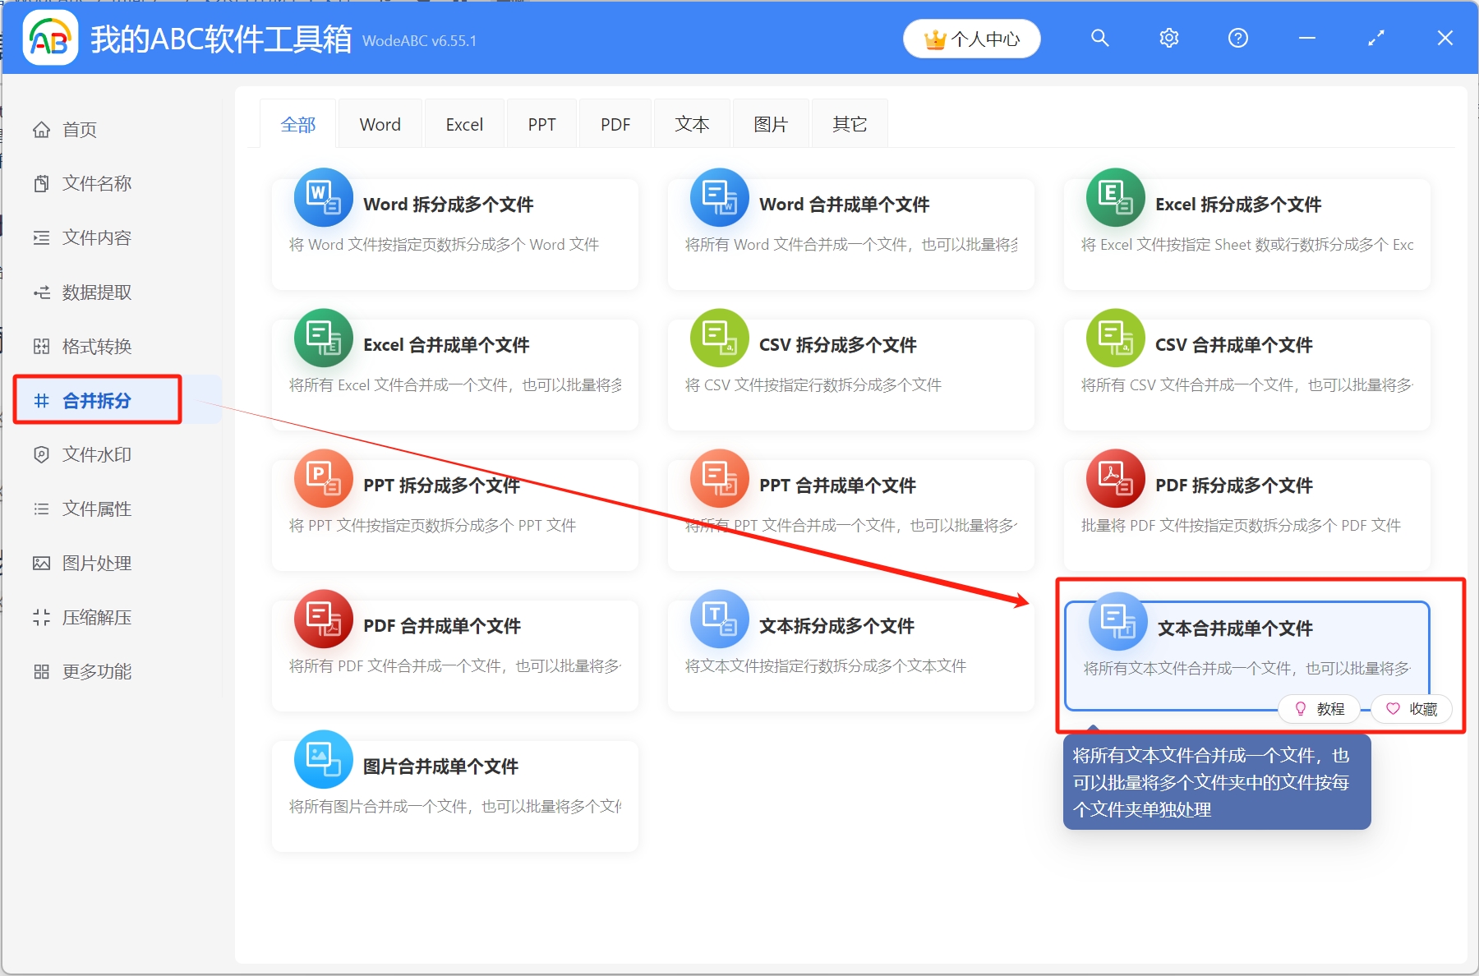Select the Word 合并成单个文件 icon
Image resolution: width=1479 pixels, height=976 pixels.
[x=719, y=197]
